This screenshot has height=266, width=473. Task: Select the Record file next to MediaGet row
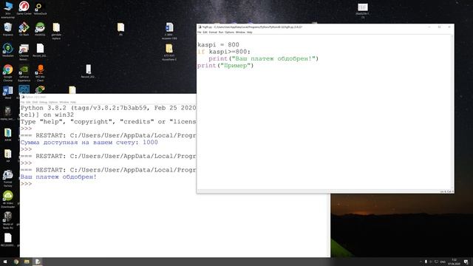[x=40, y=50]
